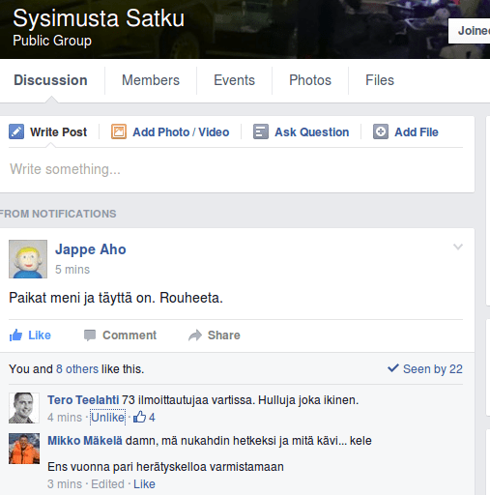490x495 pixels.
Task: Switch to the Discussion tab
Action: [x=50, y=80]
